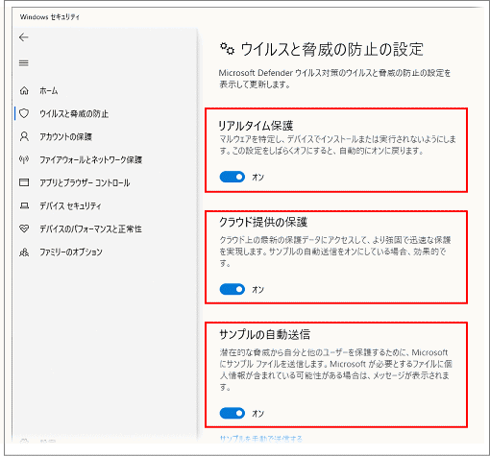Open the ファミリーのオプション sidebar entry
Screen dimensions: 490x456
[x=71, y=252]
